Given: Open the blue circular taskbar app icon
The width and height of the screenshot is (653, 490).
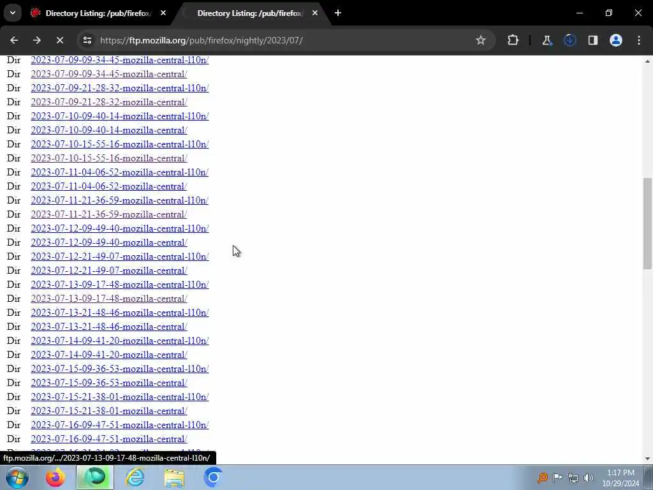Looking at the screenshot, I should tap(213, 477).
